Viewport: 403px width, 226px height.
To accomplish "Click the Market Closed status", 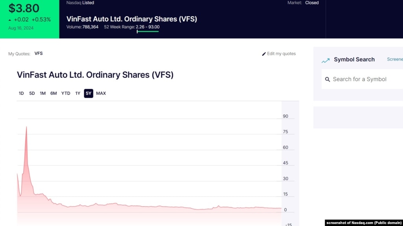I will coord(303,3).
